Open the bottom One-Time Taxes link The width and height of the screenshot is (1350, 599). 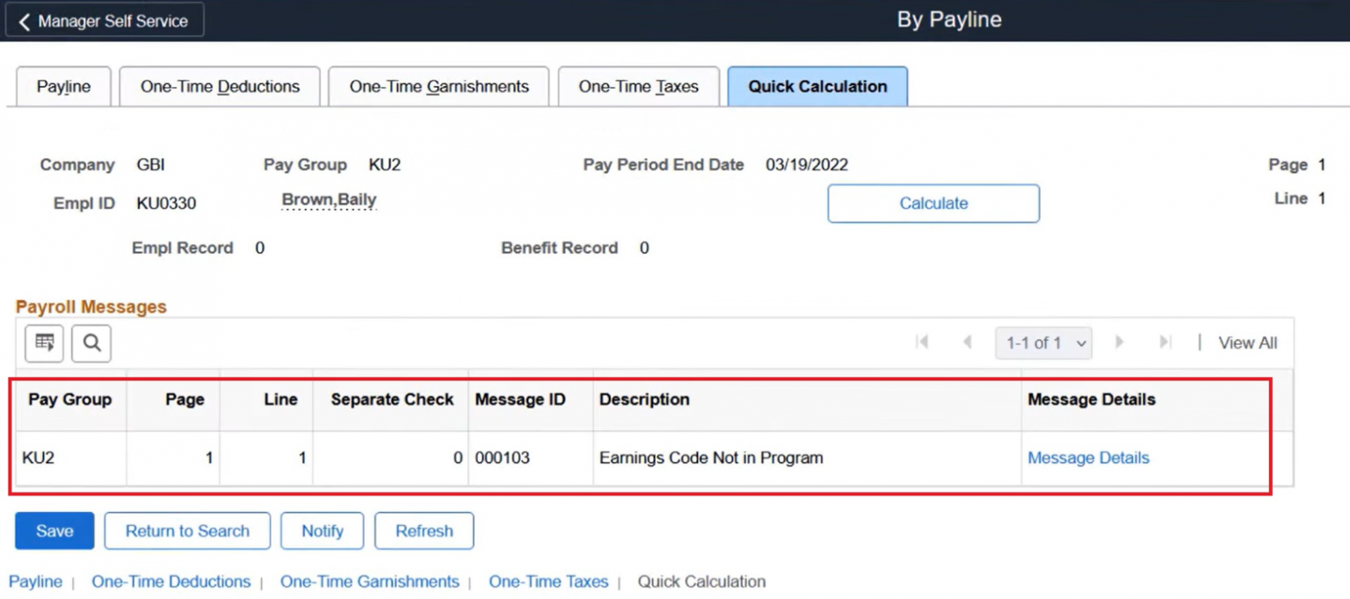548,581
